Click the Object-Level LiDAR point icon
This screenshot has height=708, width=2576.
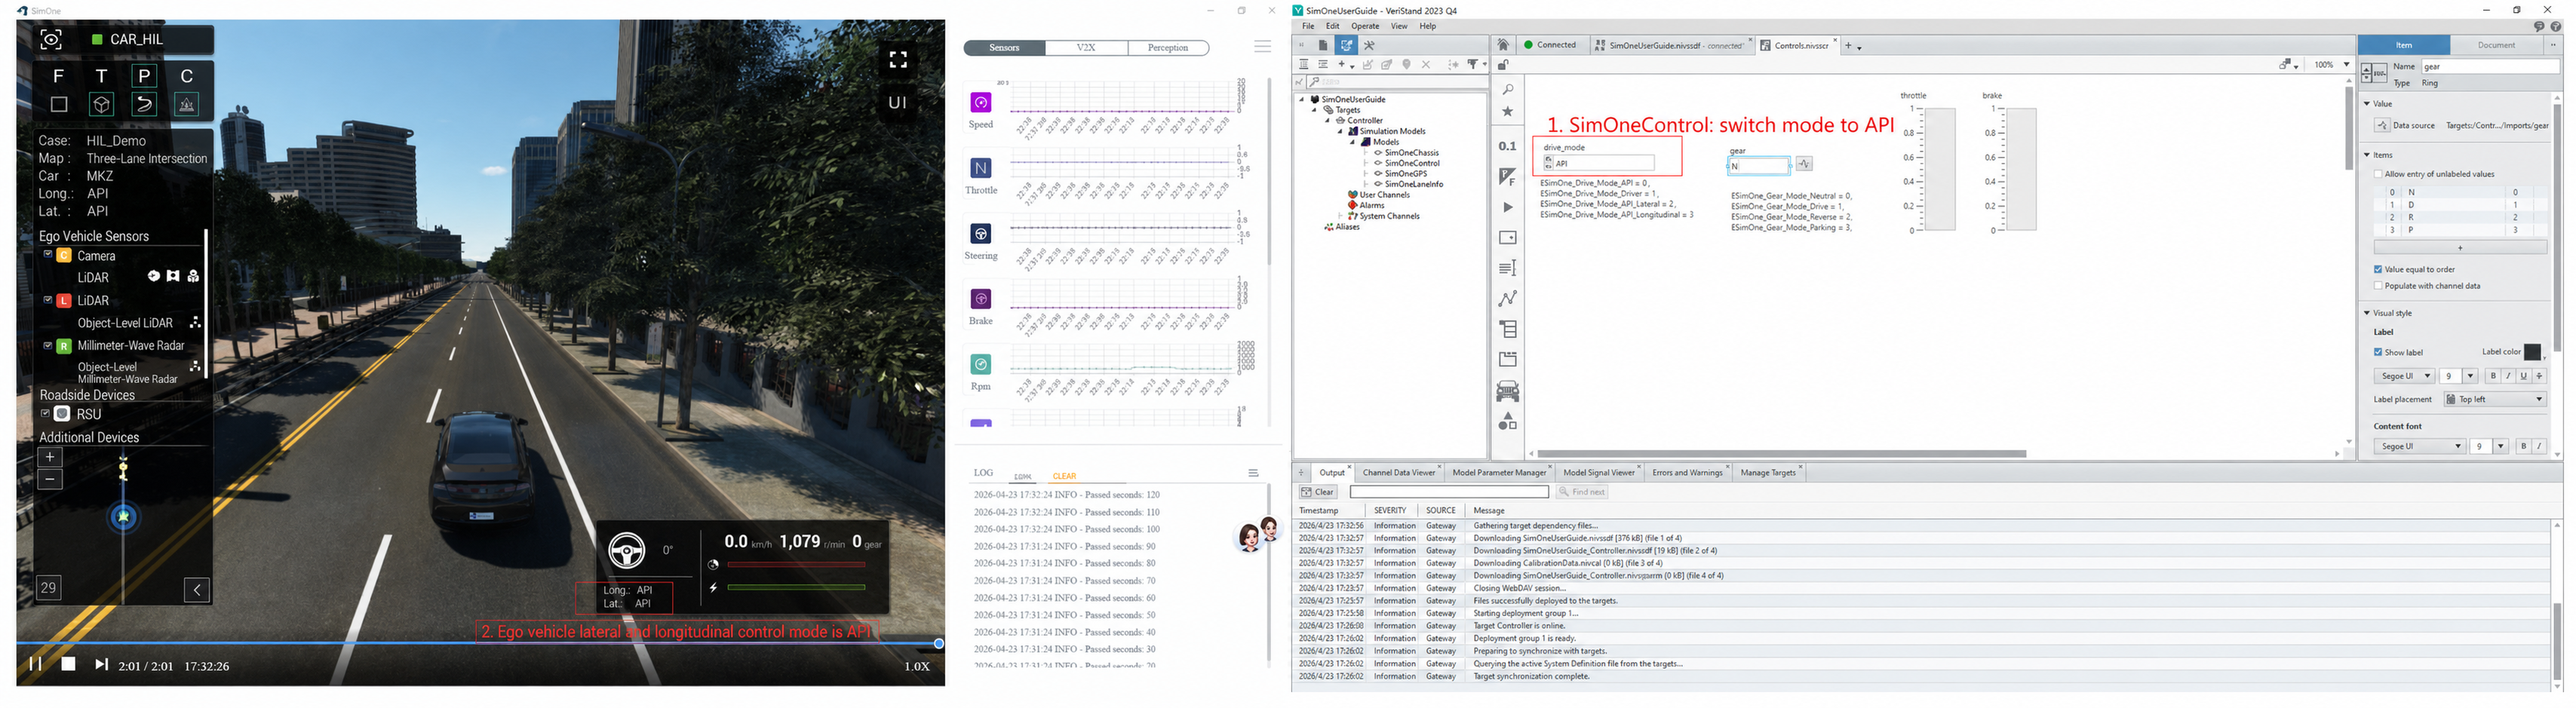195,323
